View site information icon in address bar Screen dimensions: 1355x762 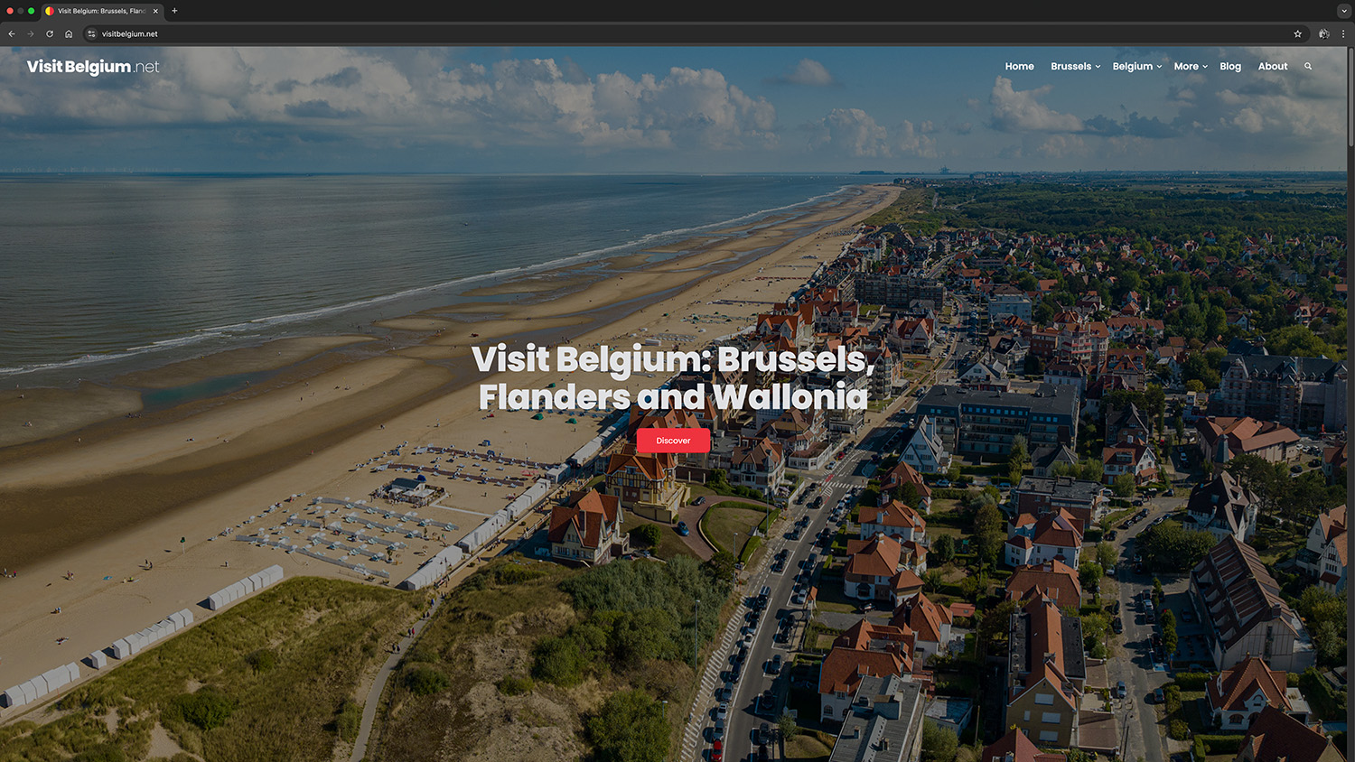click(91, 34)
